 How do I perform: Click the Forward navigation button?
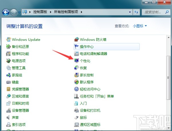tap(14, 12)
